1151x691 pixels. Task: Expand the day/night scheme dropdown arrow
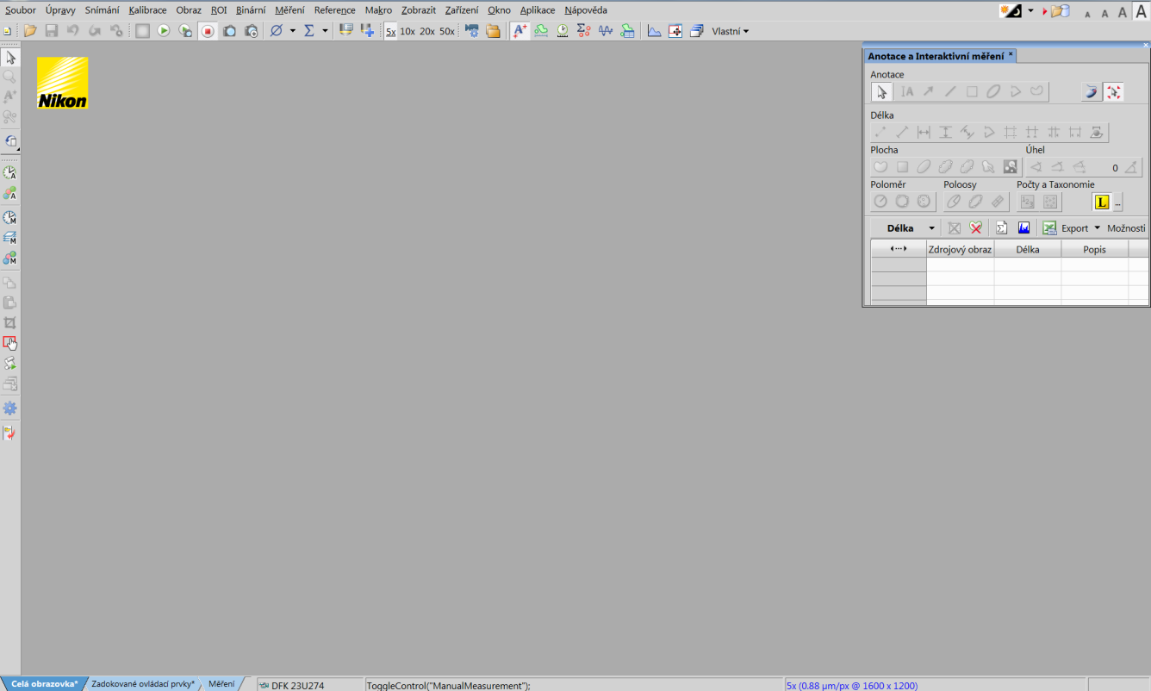(x=1030, y=11)
